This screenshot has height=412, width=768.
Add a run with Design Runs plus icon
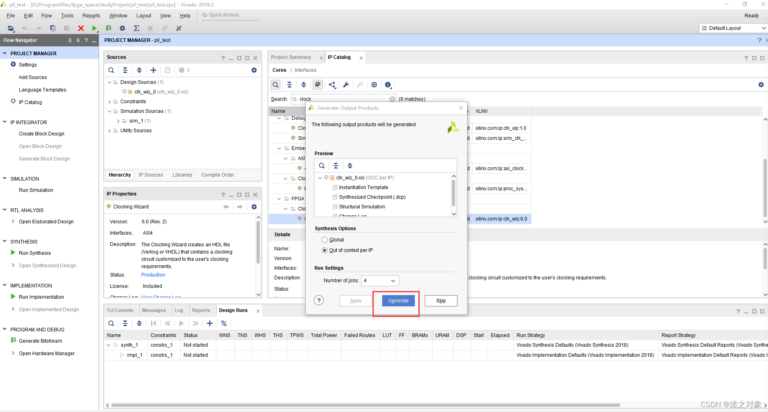point(210,323)
